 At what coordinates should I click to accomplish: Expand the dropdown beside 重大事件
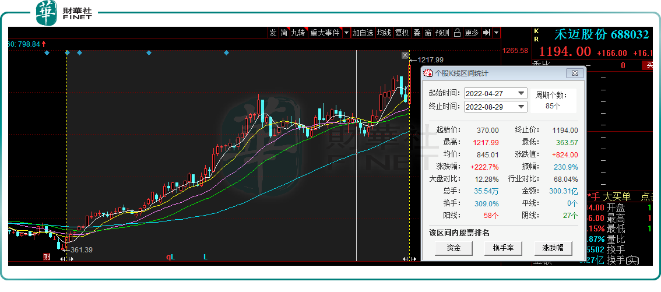(x=346, y=33)
